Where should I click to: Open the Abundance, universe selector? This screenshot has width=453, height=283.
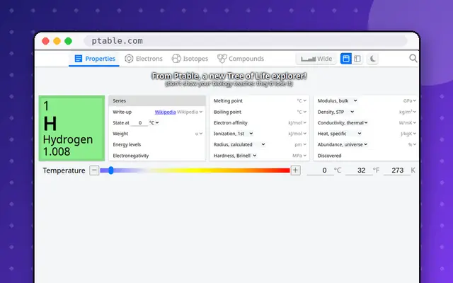343,144
